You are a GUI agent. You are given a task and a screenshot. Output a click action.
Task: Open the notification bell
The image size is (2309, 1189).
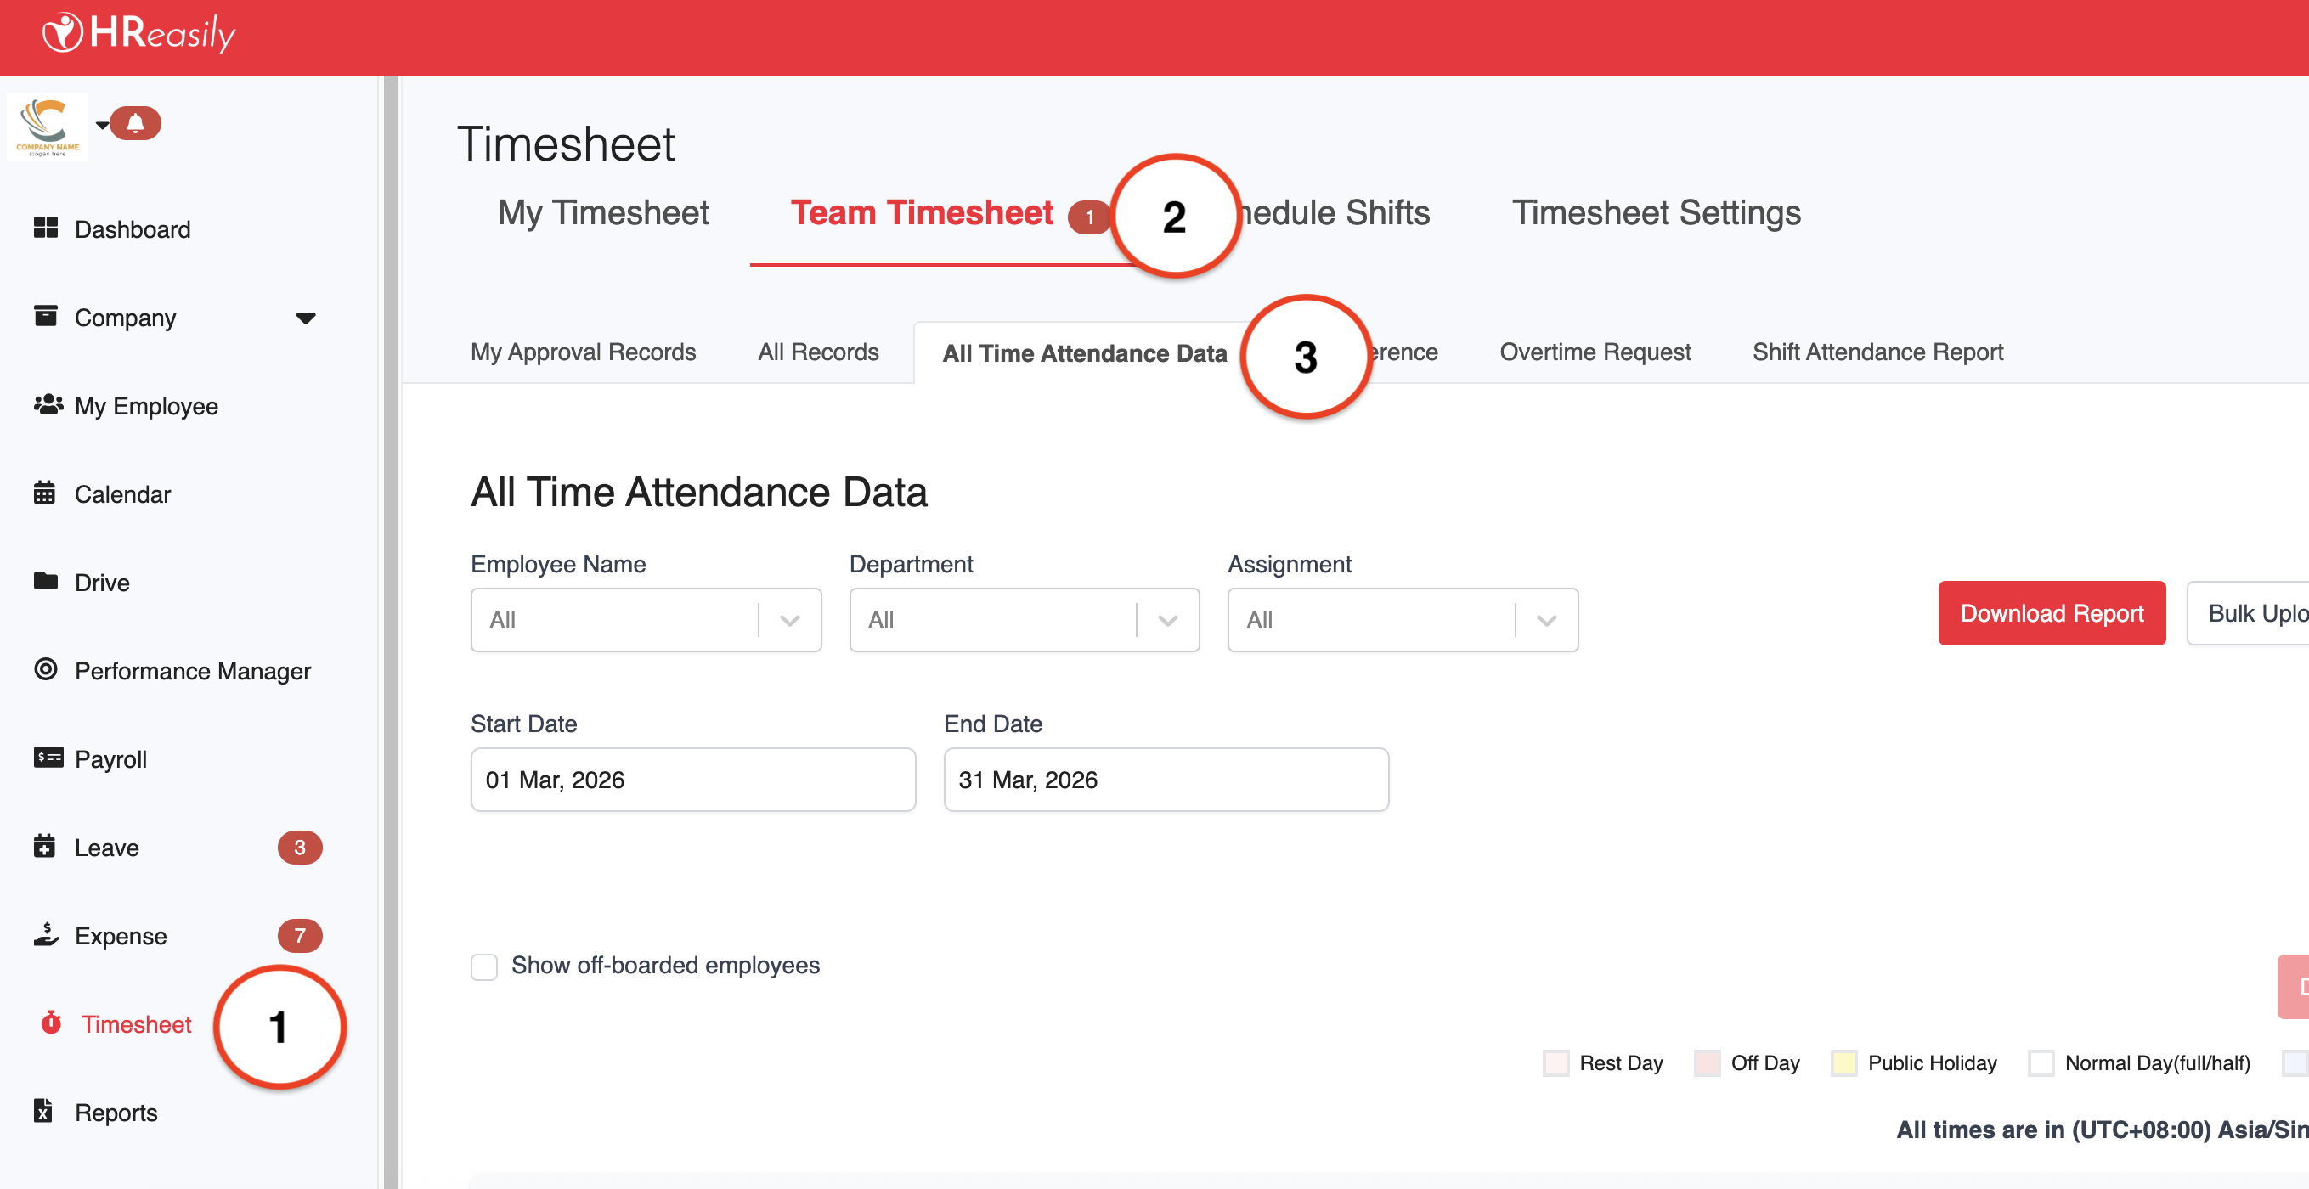[135, 123]
